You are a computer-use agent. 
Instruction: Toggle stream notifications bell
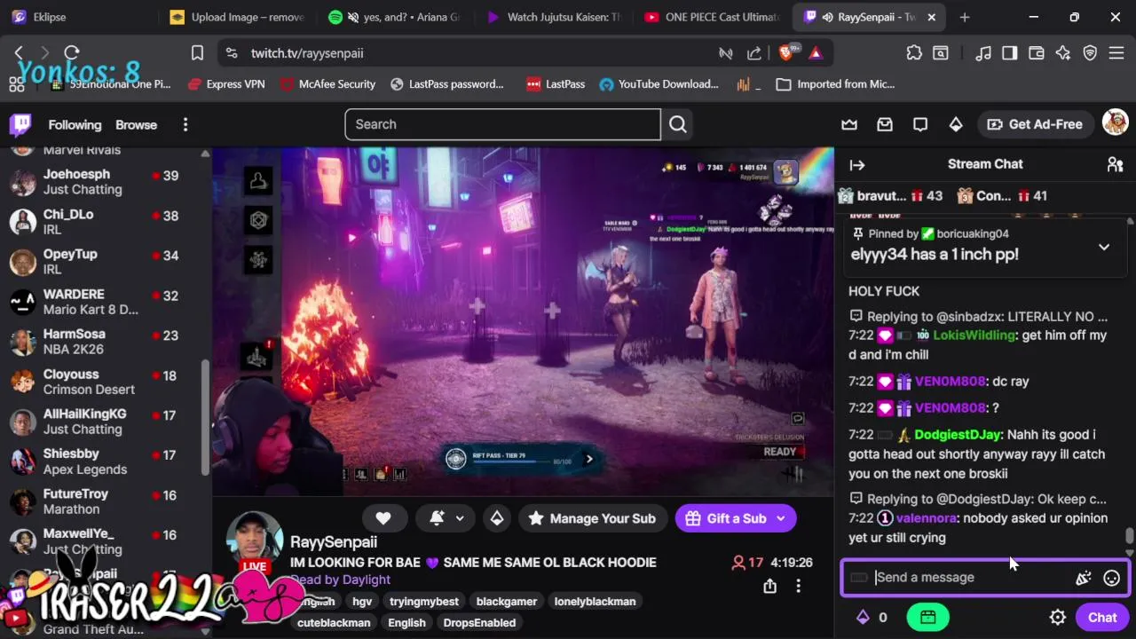pos(437,518)
